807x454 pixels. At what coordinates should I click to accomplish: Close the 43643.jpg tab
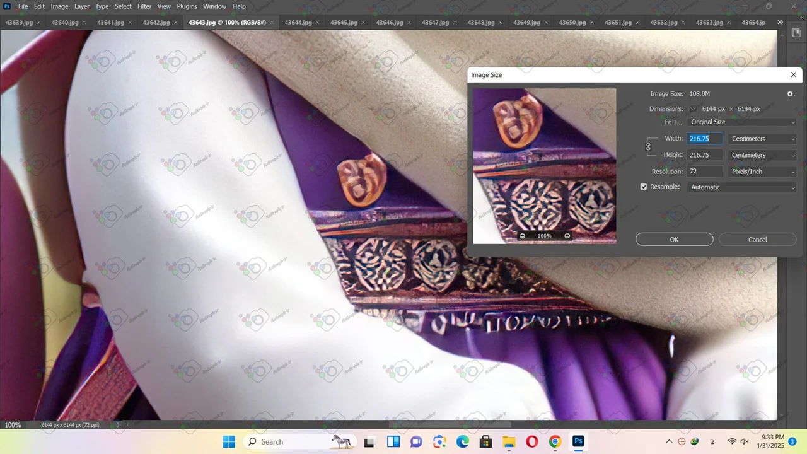click(x=272, y=23)
